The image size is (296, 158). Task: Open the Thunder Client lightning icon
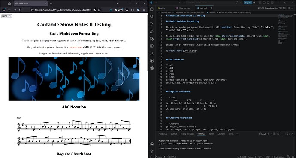coord(152,61)
